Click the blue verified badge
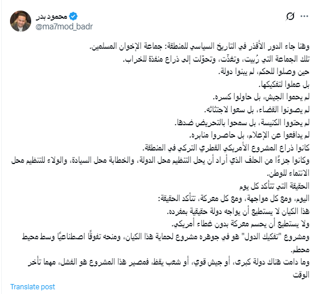The image size is (317, 294). [x=73, y=16]
